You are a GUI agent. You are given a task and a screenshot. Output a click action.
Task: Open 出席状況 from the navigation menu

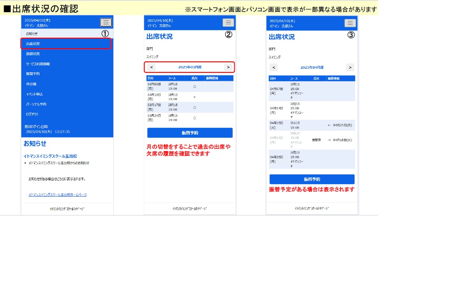[33, 44]
